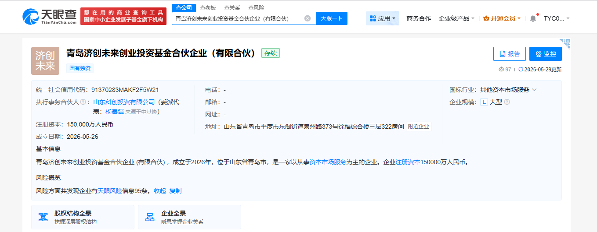This screenshot has width=597, height=232.
Task: Open the 股权结构全景 card
Action: point(83,217)
